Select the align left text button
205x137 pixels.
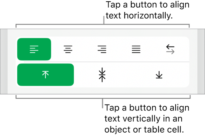tap(34, 49)
